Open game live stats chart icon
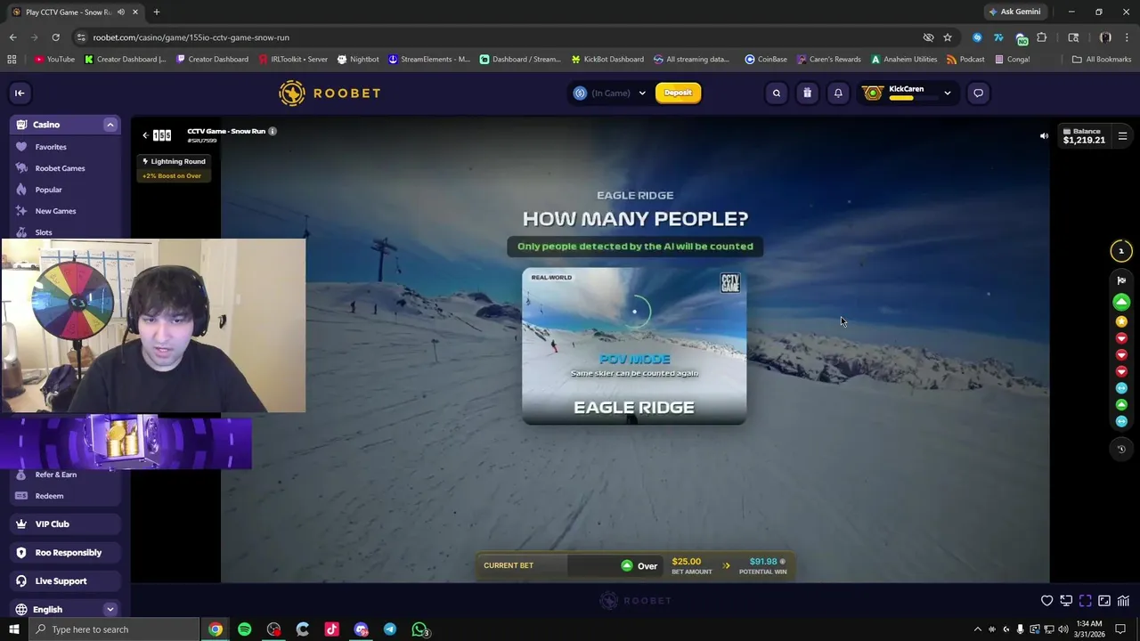 pyautogui.click(x=1123, y=601)
